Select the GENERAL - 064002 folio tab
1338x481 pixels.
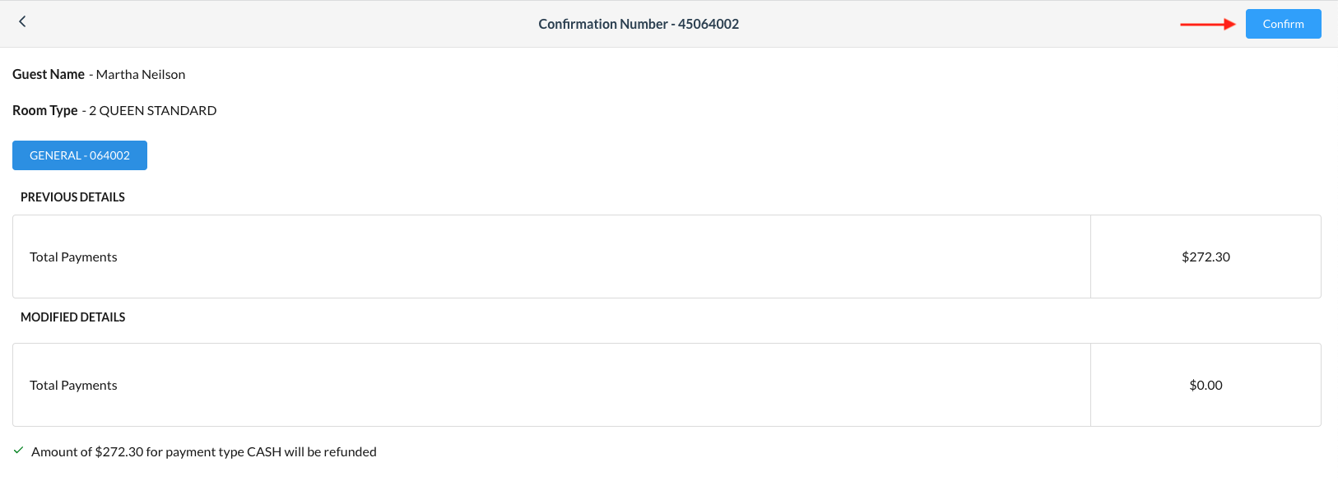point(79,155)
